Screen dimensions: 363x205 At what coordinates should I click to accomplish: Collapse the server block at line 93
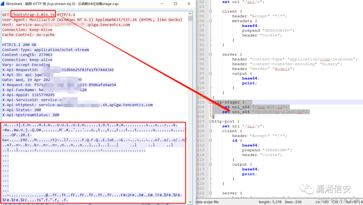tap(210, 54)
